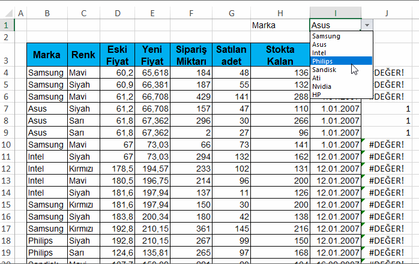Select row header 7
This screenshot has height=264, width=419.
pos(6,109)
